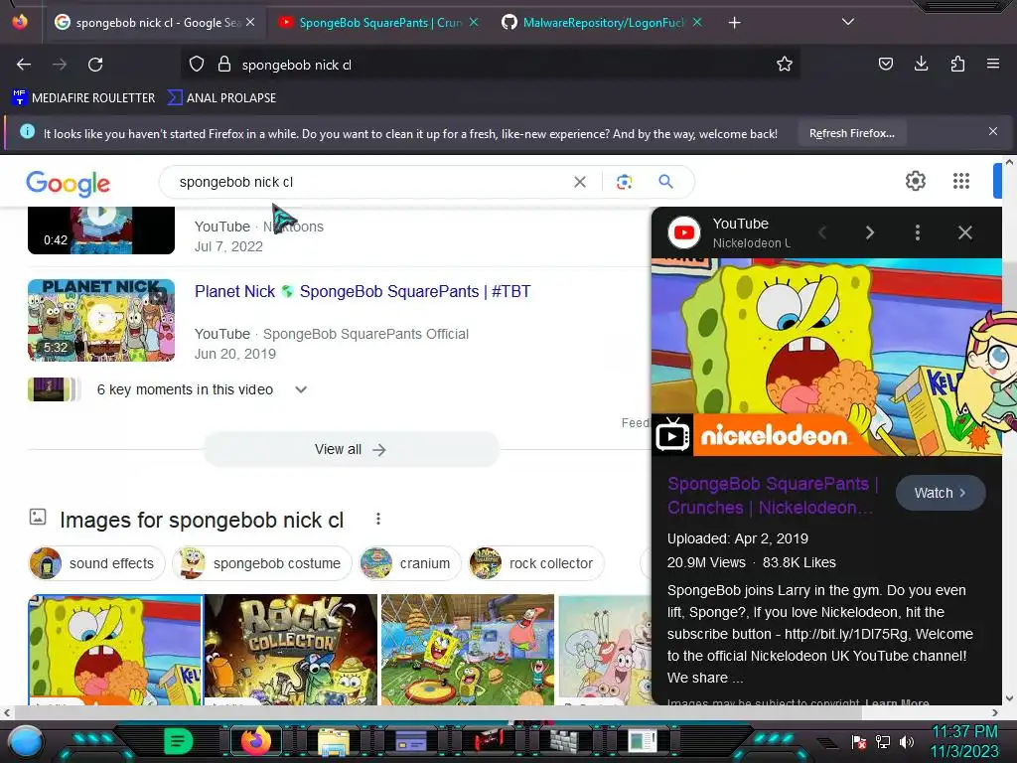Open more options for Images section

pyautogui.click(x=378, y=519)
